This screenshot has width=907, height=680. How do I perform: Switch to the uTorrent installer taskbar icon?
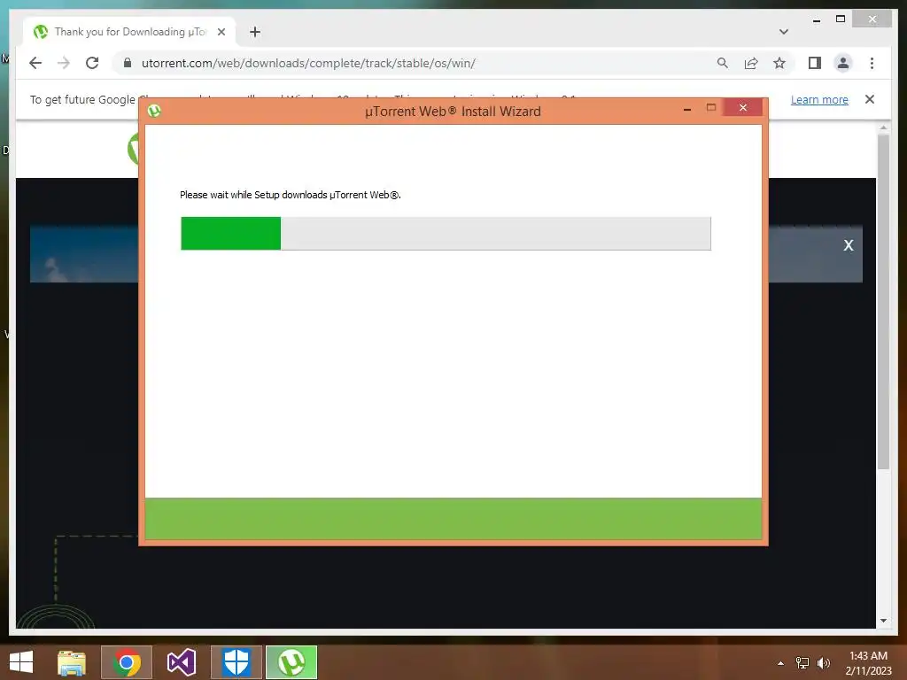click(x=291, y=662)
